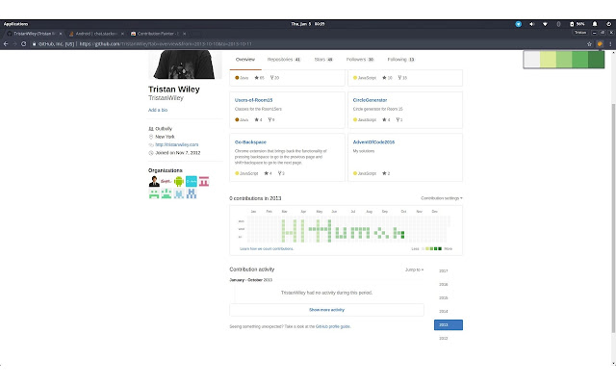Pick the gray empty color in painter palette

(x=532, y=60)
